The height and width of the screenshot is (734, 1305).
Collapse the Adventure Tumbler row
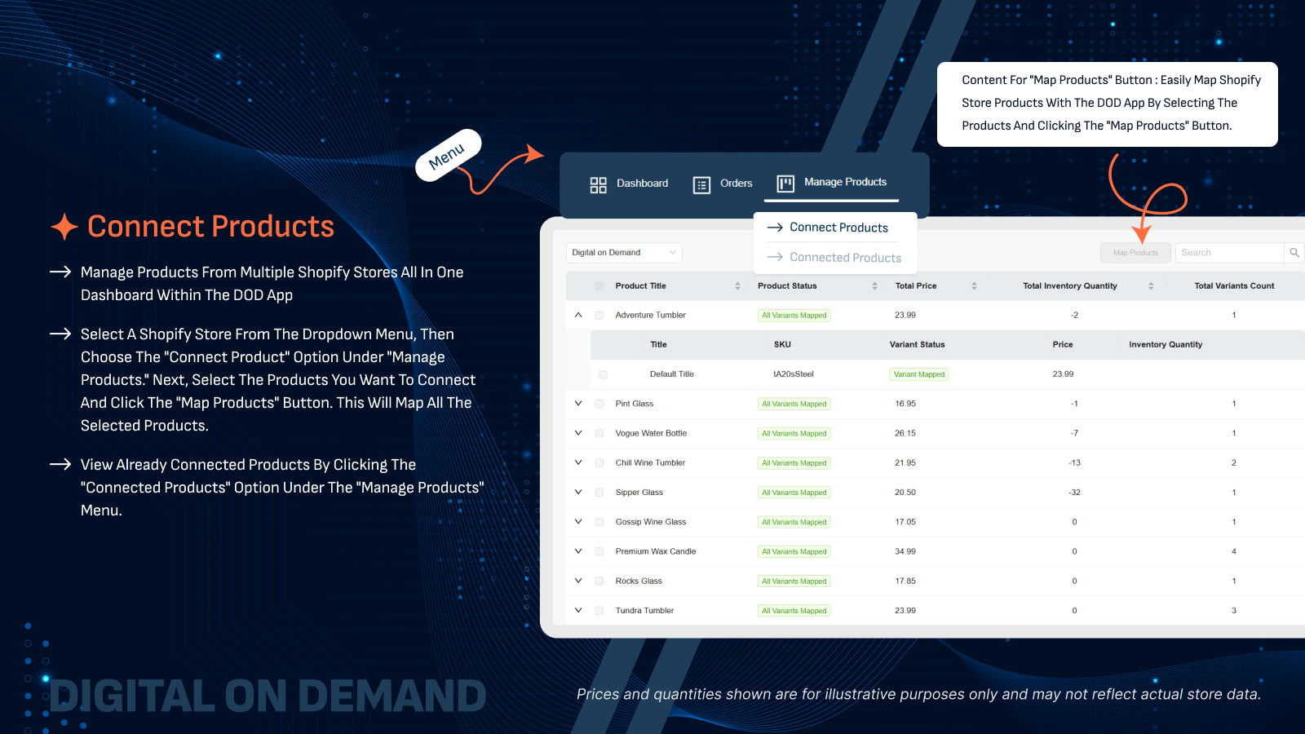coord(578,315)
